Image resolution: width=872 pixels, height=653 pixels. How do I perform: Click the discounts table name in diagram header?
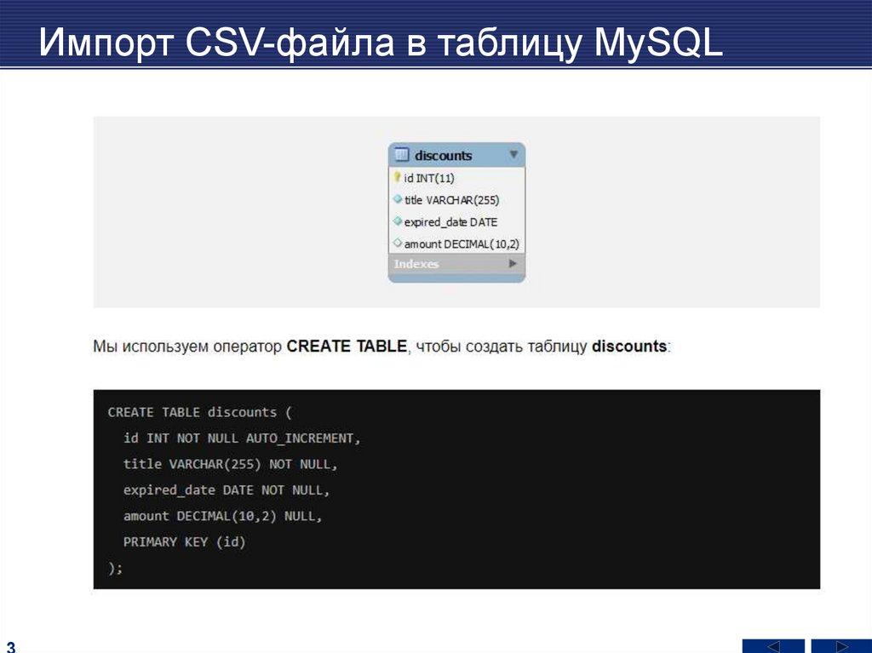pos(443,156)
